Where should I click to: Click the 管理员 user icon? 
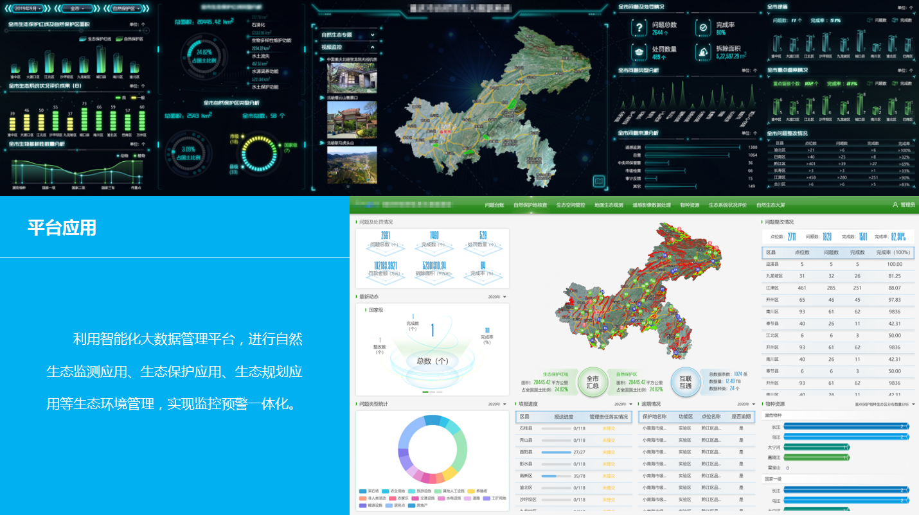click(895, 205)
